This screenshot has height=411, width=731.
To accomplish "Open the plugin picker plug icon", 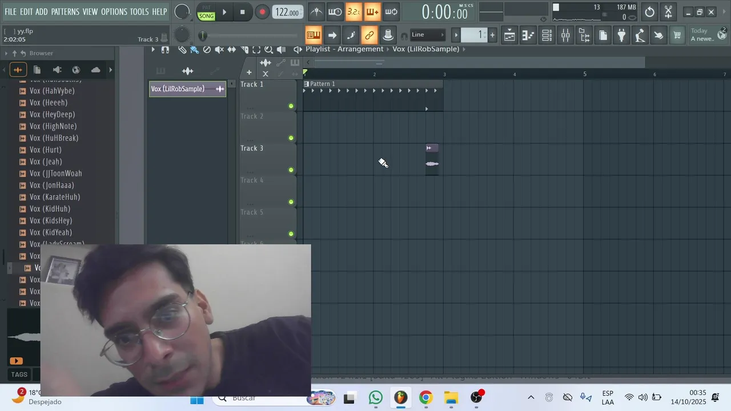I will (x=621, y=35).
